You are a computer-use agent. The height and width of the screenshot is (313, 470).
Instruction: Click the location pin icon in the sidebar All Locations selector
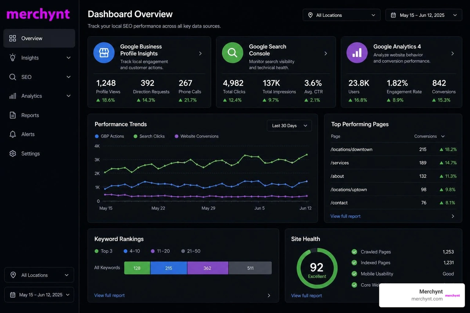[13, 275]
